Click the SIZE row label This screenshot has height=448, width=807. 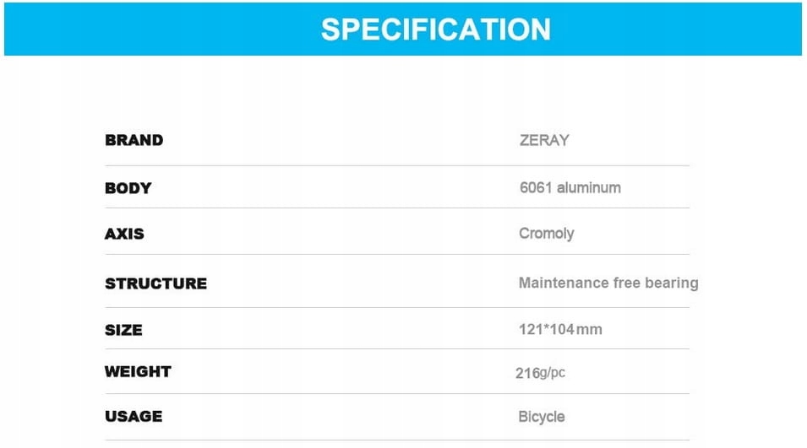coord(123,330)
